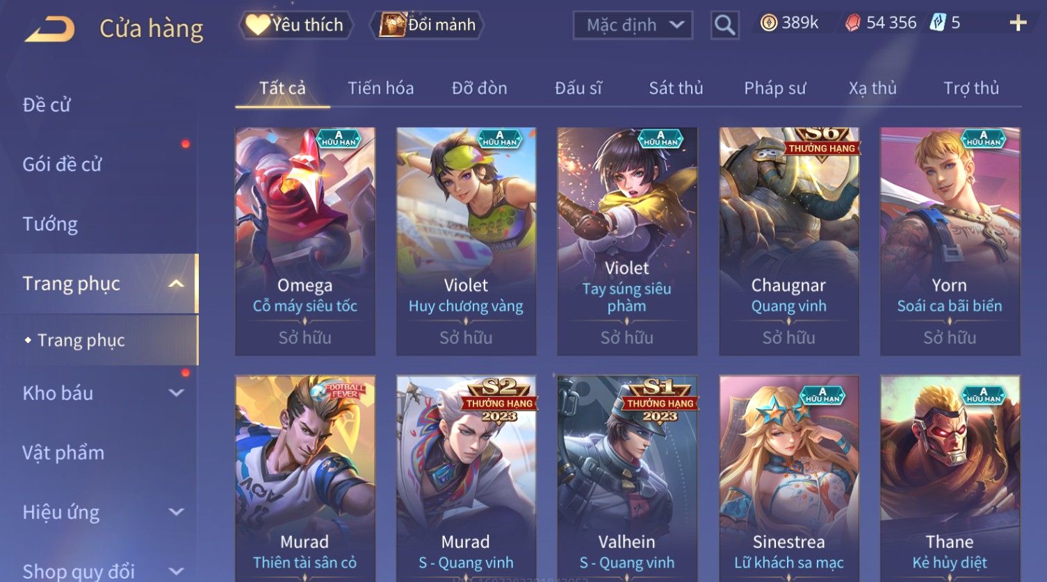Tap the golden back arrow icon
Image resolution: width=1047 pixels, height=582 pixels.
coord(50,29)
